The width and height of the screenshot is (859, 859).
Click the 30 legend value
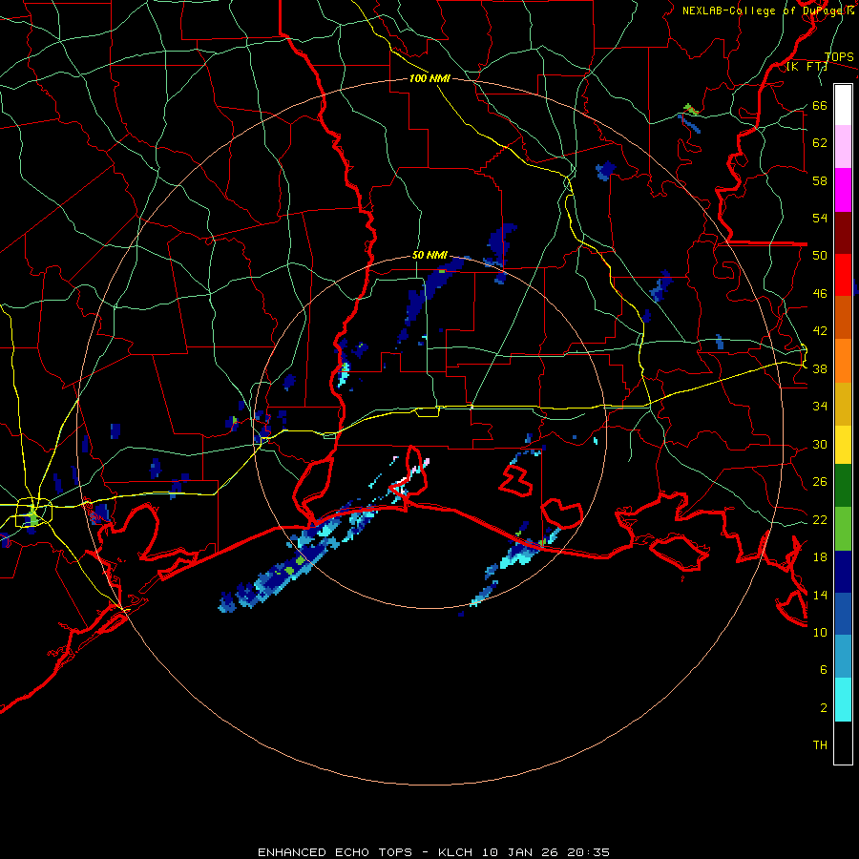pos(820,444)
